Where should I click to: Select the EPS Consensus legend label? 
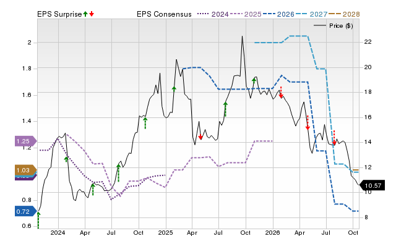164,14
